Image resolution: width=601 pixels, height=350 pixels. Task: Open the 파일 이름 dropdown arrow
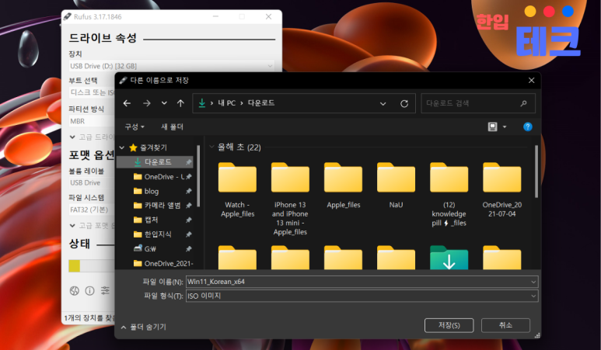533,282
